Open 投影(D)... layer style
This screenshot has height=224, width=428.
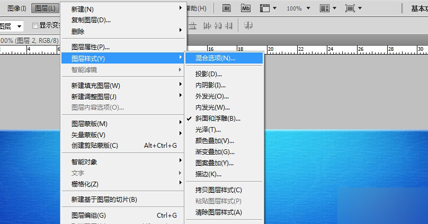click(224, 74)
